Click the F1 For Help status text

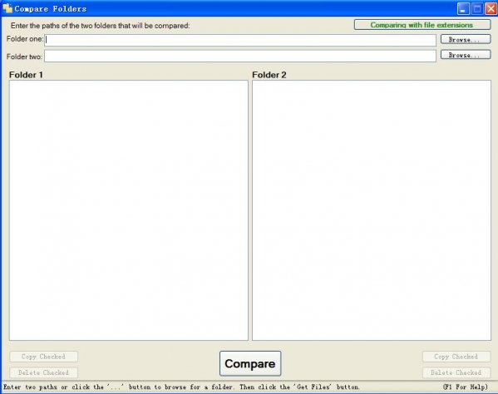point(466,387)
